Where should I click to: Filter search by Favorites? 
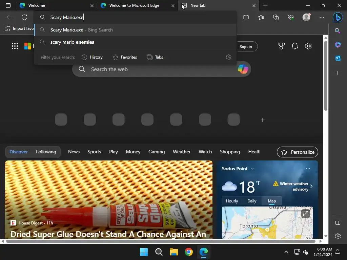tap(125, 57)
